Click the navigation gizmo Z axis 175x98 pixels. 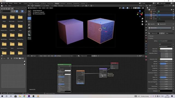140,11
